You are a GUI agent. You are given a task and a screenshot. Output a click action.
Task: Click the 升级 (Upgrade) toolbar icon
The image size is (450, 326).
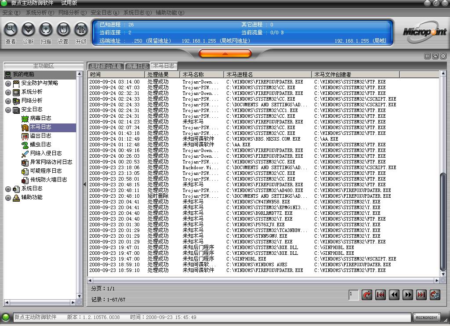coord(80,30)
